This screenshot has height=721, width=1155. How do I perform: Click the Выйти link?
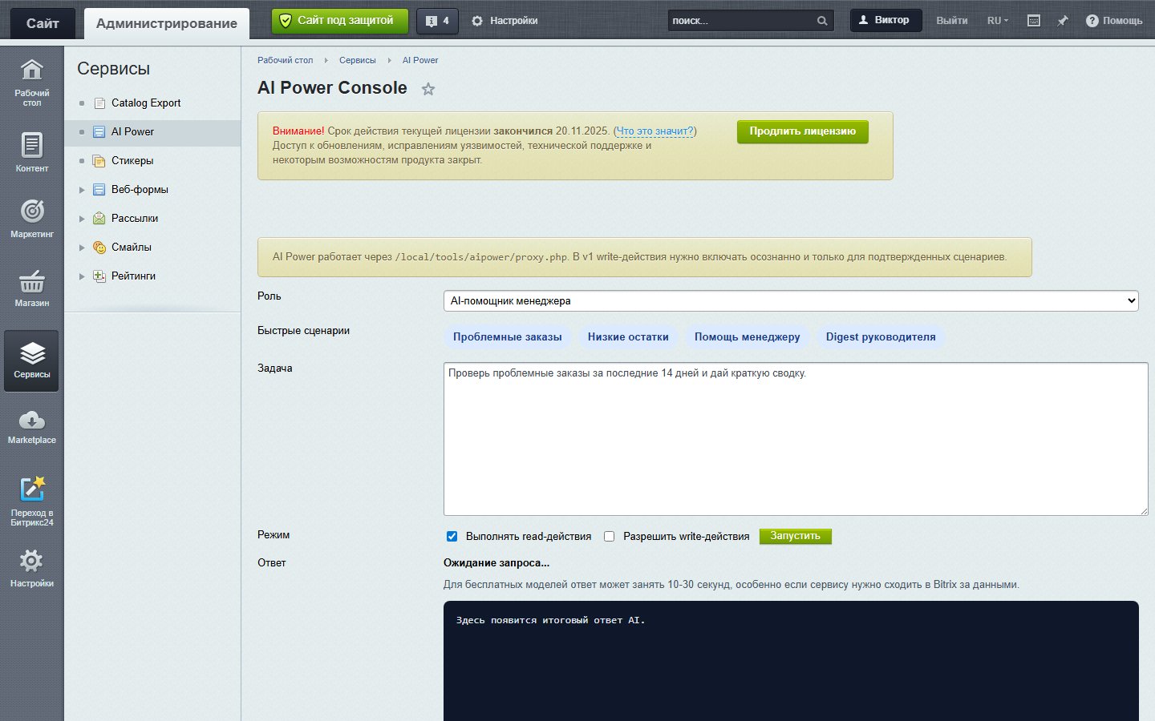point(952,21)
